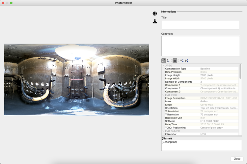The height and width of the screenshot is (164, 247).
Task: Click the expand all categories icon
Action: tap(182, 61)
